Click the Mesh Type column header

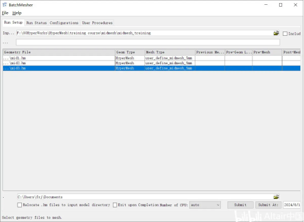point(170,52)
